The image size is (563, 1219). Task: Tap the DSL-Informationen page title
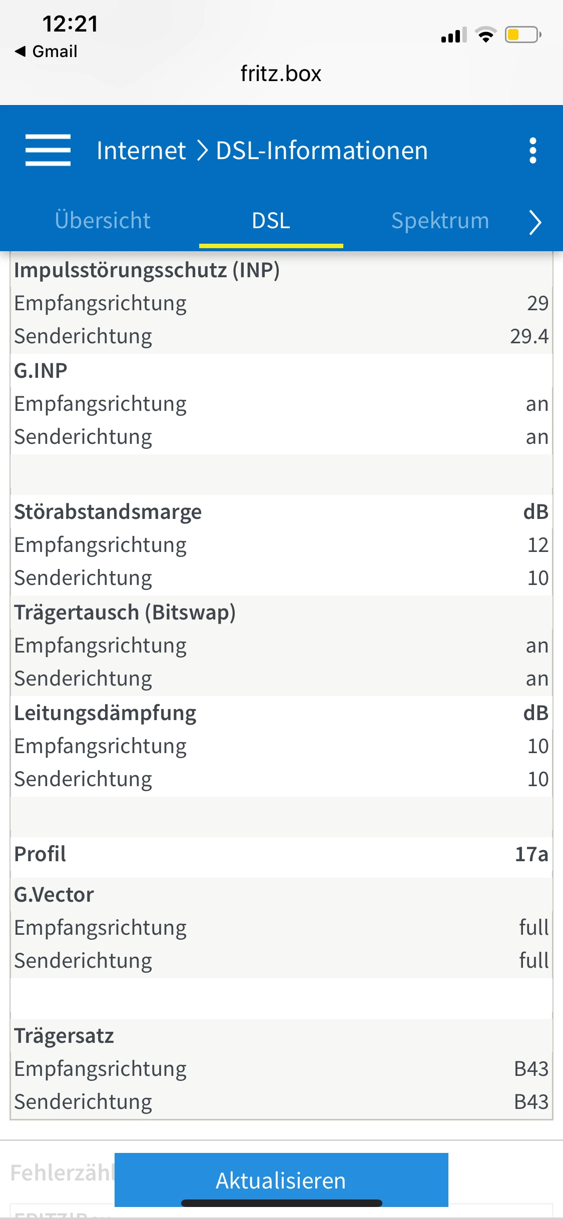pos(322,150)
